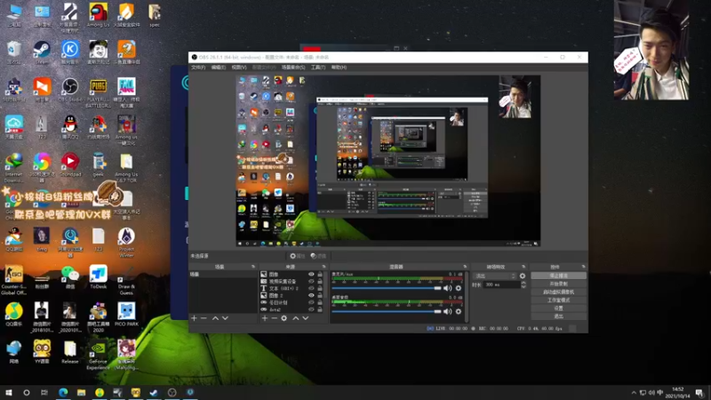Screen dimensions: 711x400
Task: Open Among Us desktop shortcut
Action: click(98, 14)
